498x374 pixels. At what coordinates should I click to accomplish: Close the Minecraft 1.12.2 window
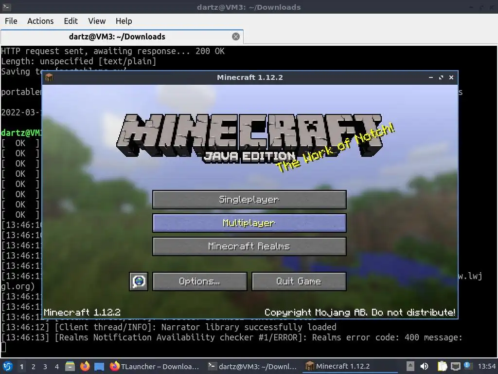click(451, 77)
